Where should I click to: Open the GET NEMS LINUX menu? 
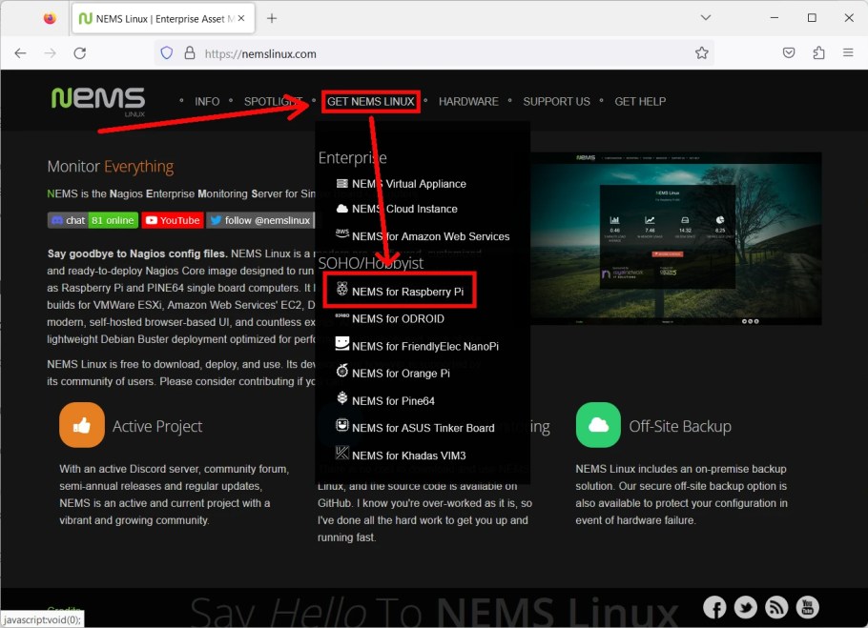click(371, 101)
